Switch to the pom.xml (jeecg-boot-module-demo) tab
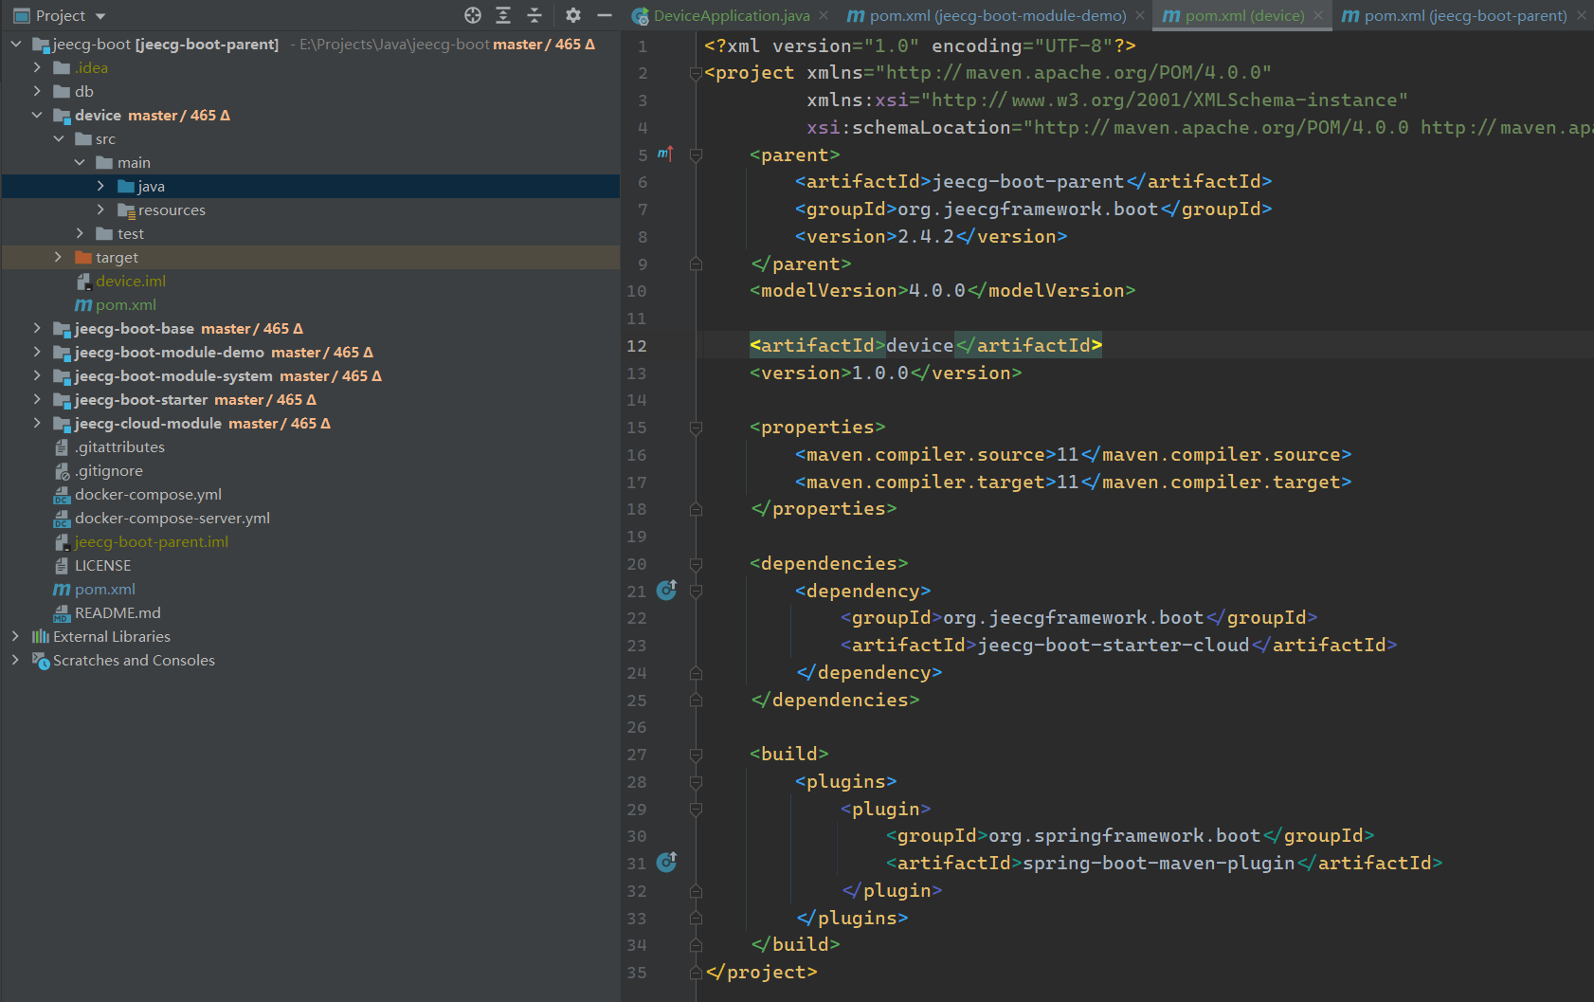1594x1002 pixels. point(998,15)
